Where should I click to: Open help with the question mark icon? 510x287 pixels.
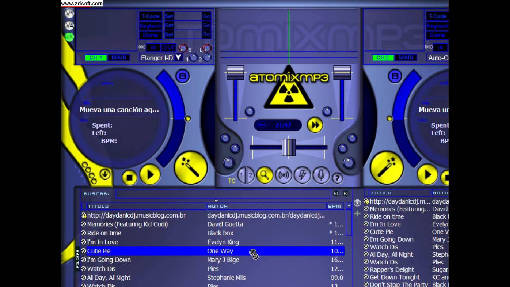(337, 178)
